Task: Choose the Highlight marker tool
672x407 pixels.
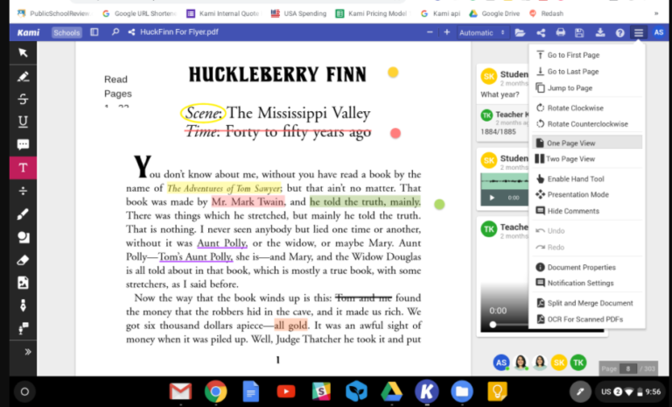Action: coord(23,76)
